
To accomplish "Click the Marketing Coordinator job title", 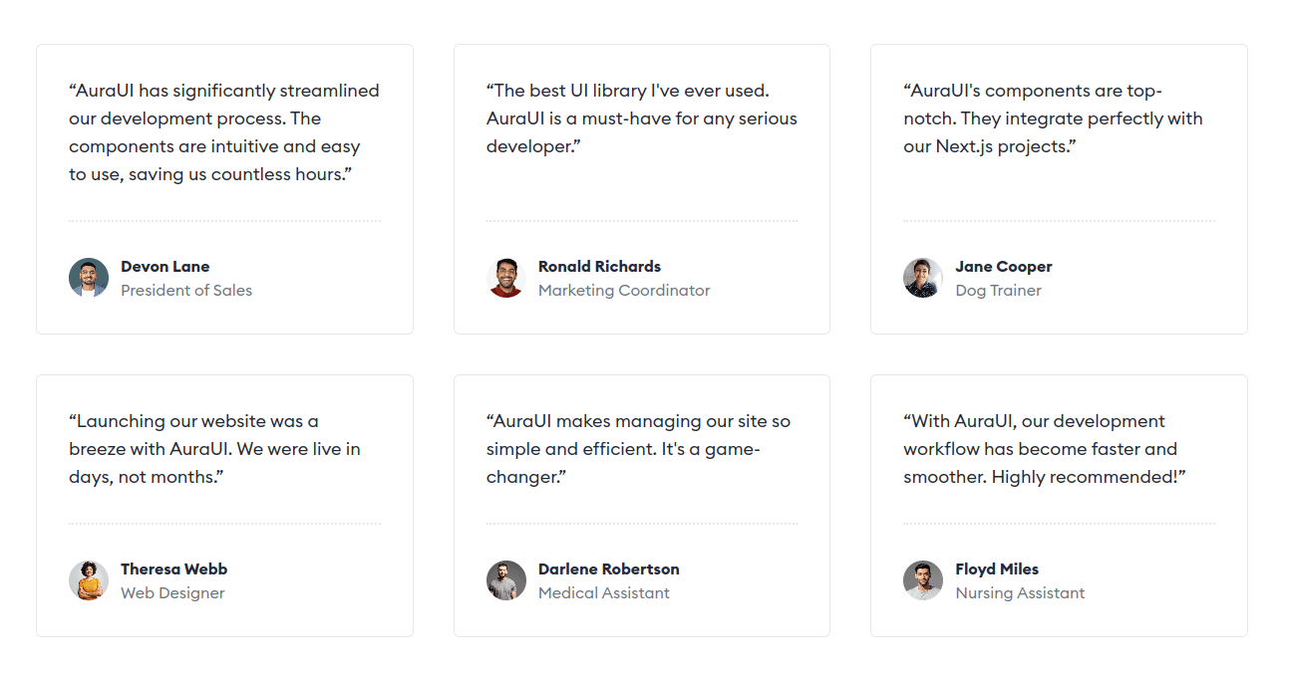I will click(x=624, y=291).
